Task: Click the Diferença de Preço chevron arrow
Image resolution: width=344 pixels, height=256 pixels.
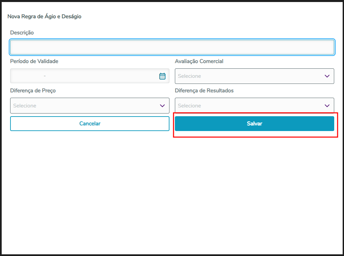Action: tap(162, 106)
